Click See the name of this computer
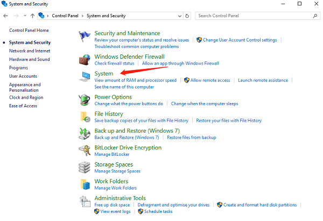323x221 pixels. 124,87
